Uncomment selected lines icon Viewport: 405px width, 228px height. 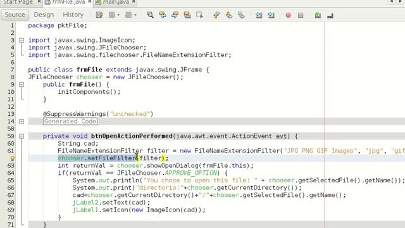(330, 16)
